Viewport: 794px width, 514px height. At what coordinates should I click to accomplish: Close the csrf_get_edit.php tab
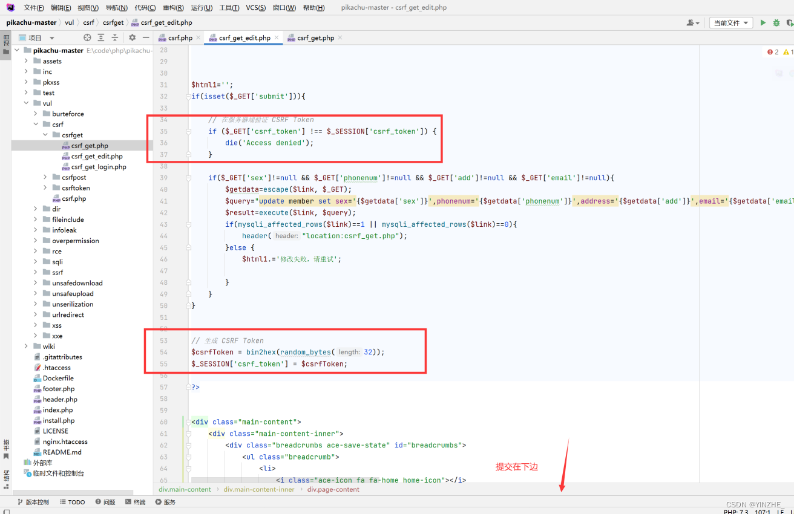click(277, 37)
